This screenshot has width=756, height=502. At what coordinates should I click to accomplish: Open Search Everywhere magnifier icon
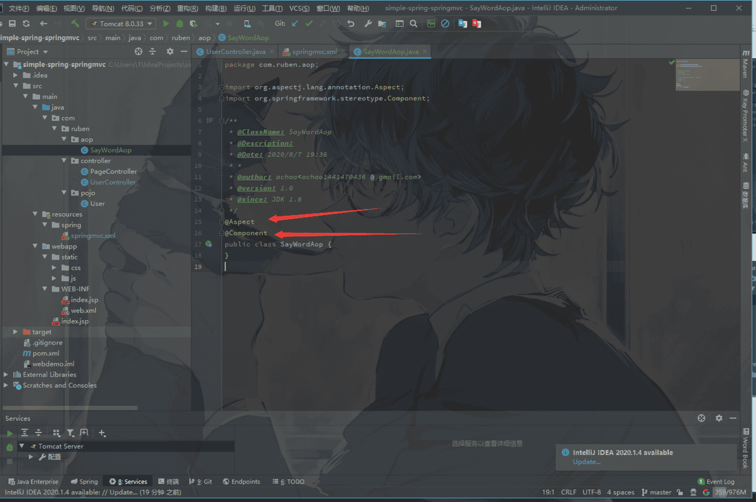tap(413, 24)
